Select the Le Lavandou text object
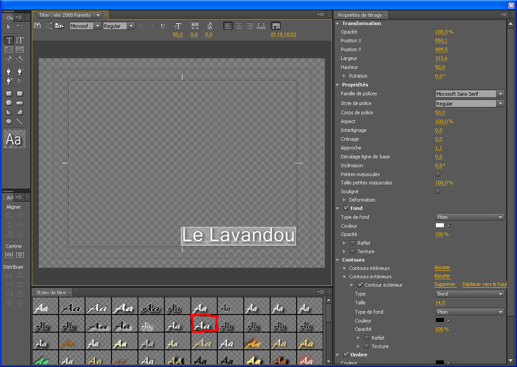This screenshot has width=517, height=367. 238,236
